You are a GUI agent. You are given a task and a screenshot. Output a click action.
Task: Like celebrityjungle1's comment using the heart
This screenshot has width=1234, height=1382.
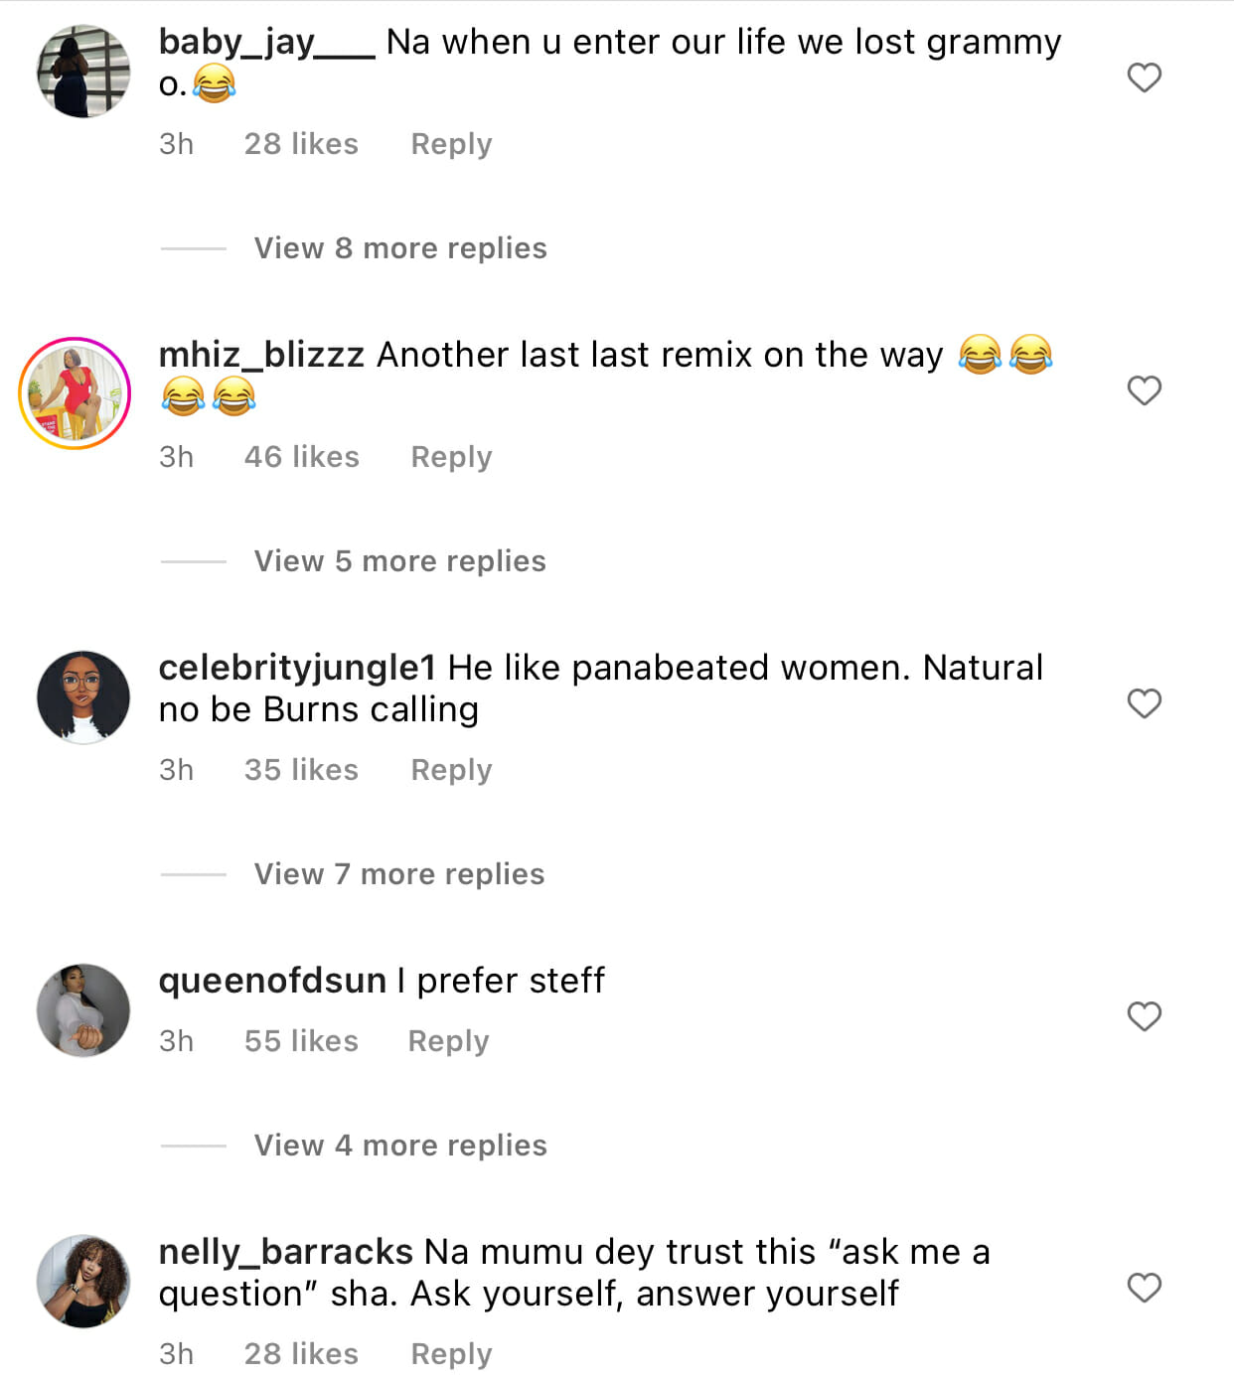1144,703
